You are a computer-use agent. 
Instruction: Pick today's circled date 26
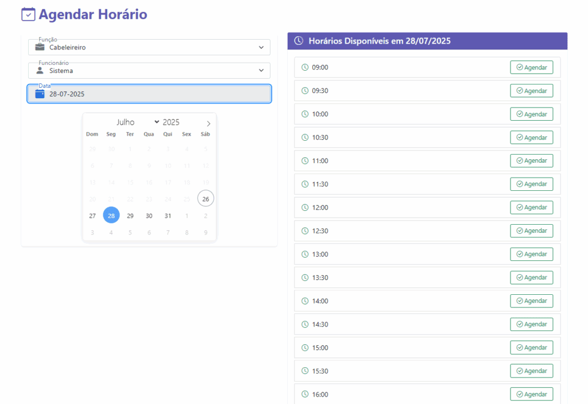pos(206,199)
